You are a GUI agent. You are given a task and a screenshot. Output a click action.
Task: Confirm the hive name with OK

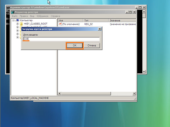click(75, 46)
